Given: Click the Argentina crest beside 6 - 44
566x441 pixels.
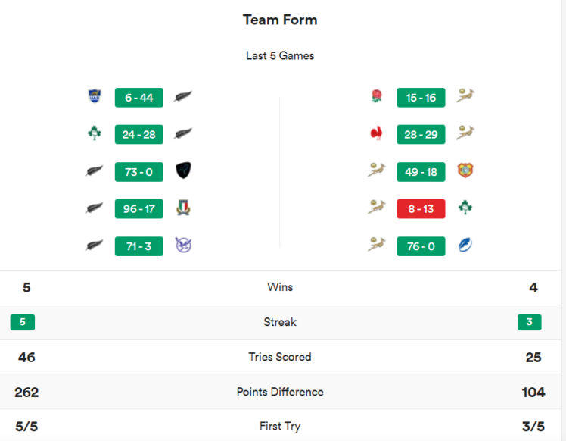Looking at the screenshot, I should 95,97.
